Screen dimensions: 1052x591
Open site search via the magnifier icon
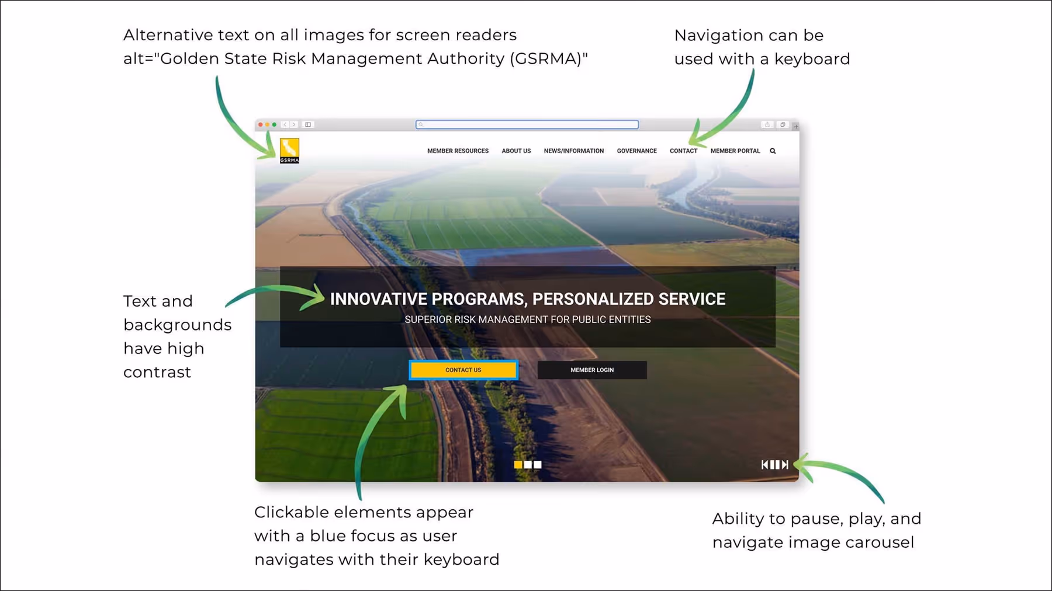click(x=773, y=151)
